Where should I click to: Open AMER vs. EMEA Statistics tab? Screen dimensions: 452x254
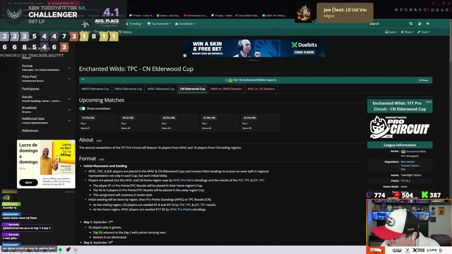pyautogui.click(x=226, y=89)
